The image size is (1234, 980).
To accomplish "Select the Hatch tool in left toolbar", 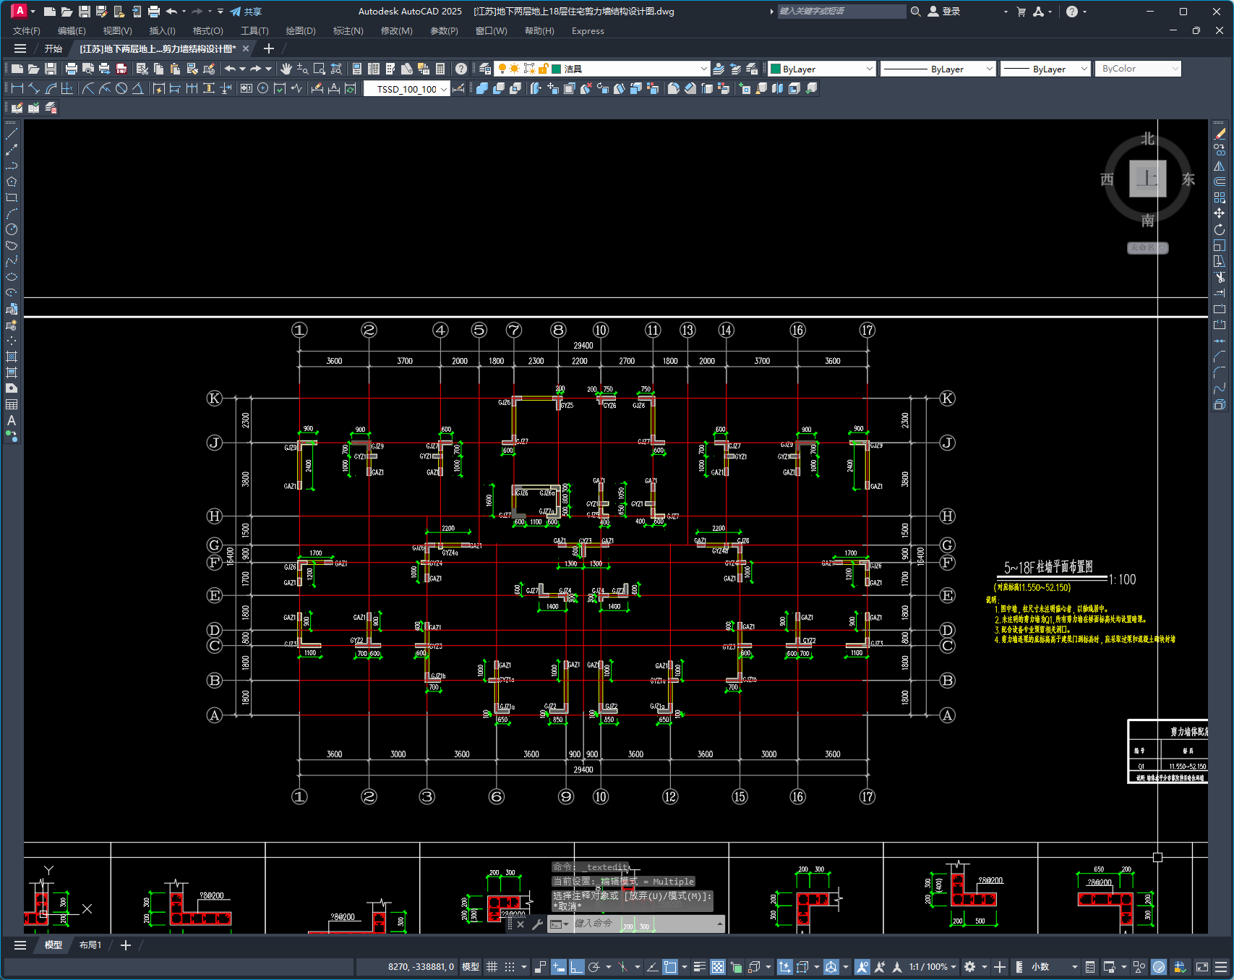I will (12, 357).
